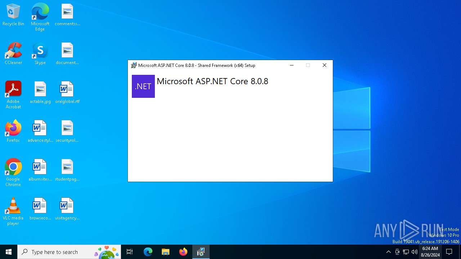Select the advancestyl Word document icon

point(40,132)
